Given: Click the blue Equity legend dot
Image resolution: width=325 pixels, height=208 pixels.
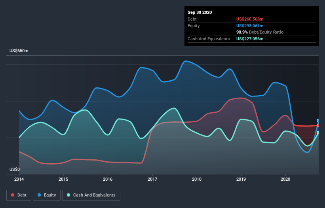Looking at the screenshot, I should [x=39, y=195].
